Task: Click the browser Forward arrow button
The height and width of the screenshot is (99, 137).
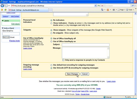Action: click(6, 6)
